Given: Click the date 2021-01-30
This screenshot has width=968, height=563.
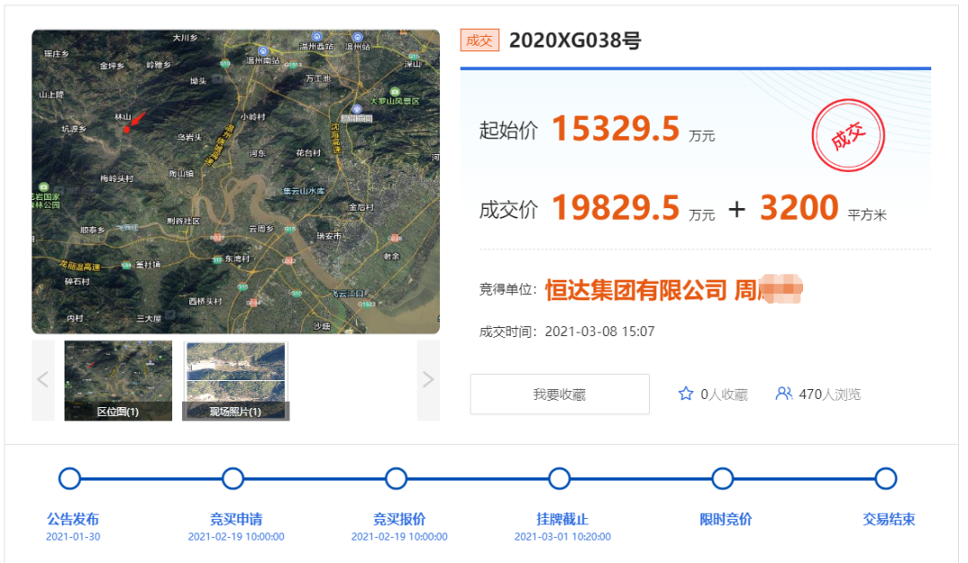Looking at the screenshot, I should coord(73,537).
